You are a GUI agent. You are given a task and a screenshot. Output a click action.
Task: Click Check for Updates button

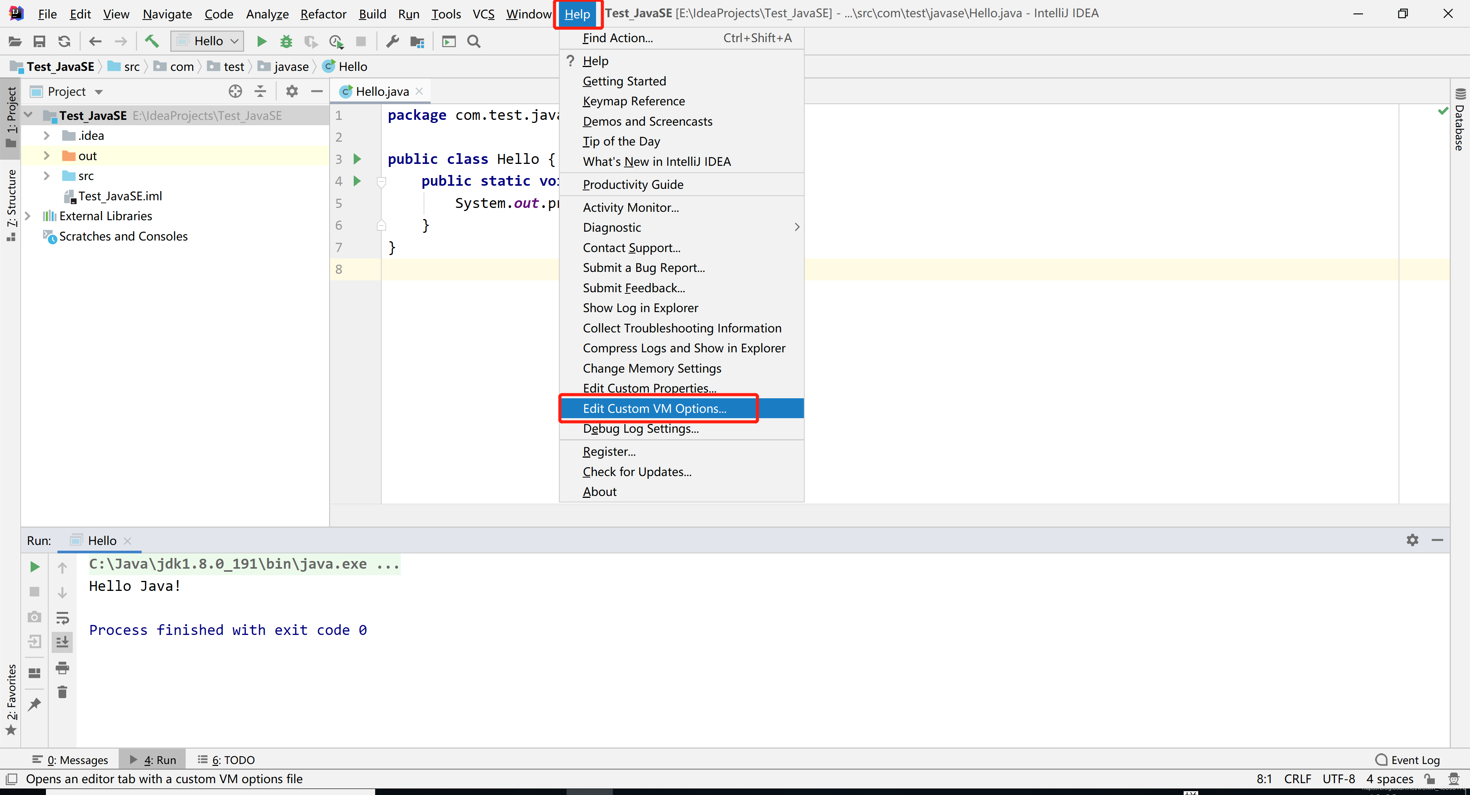coord(637,471)
